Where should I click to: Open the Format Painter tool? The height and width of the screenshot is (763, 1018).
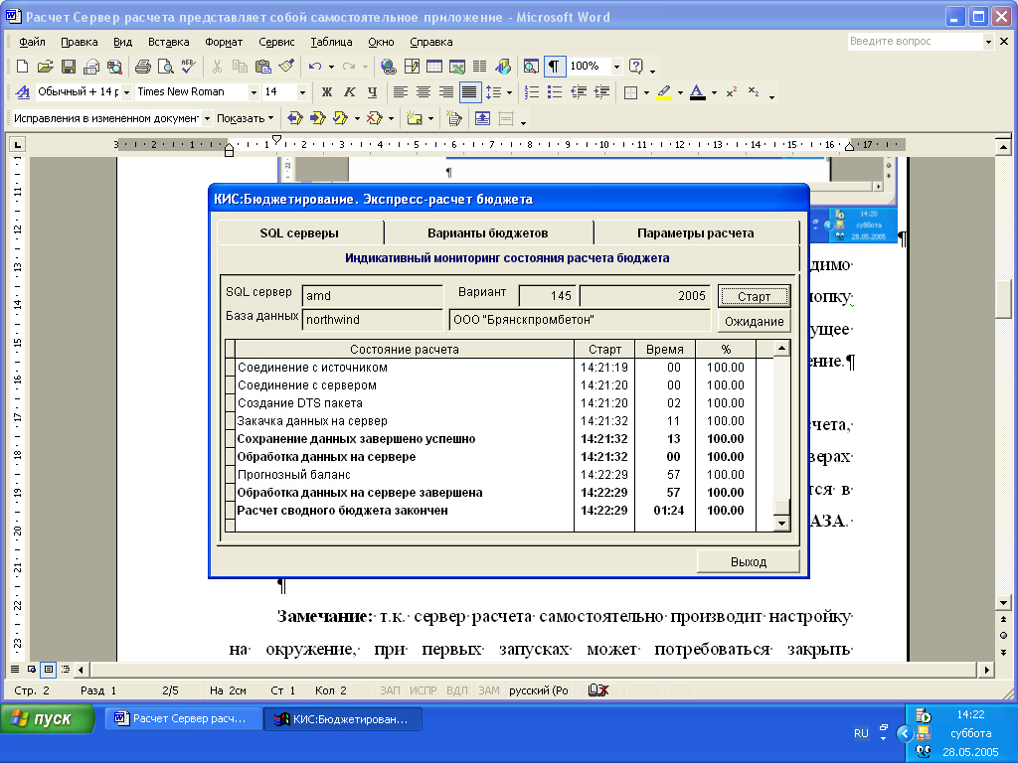click(x=285, y=67)
